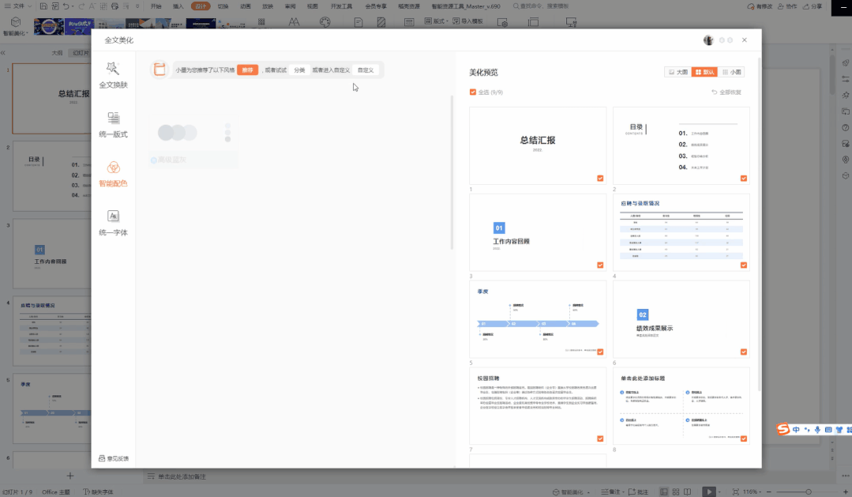852x497 pixels.
Task: Click the 智能美化 ribbon icon
Action: pos(16,25)
